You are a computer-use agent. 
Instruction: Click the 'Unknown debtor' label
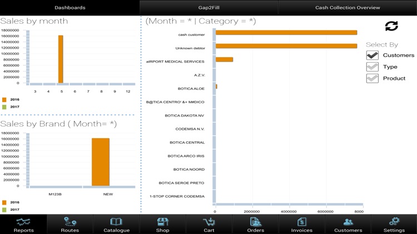pos(190,48)
